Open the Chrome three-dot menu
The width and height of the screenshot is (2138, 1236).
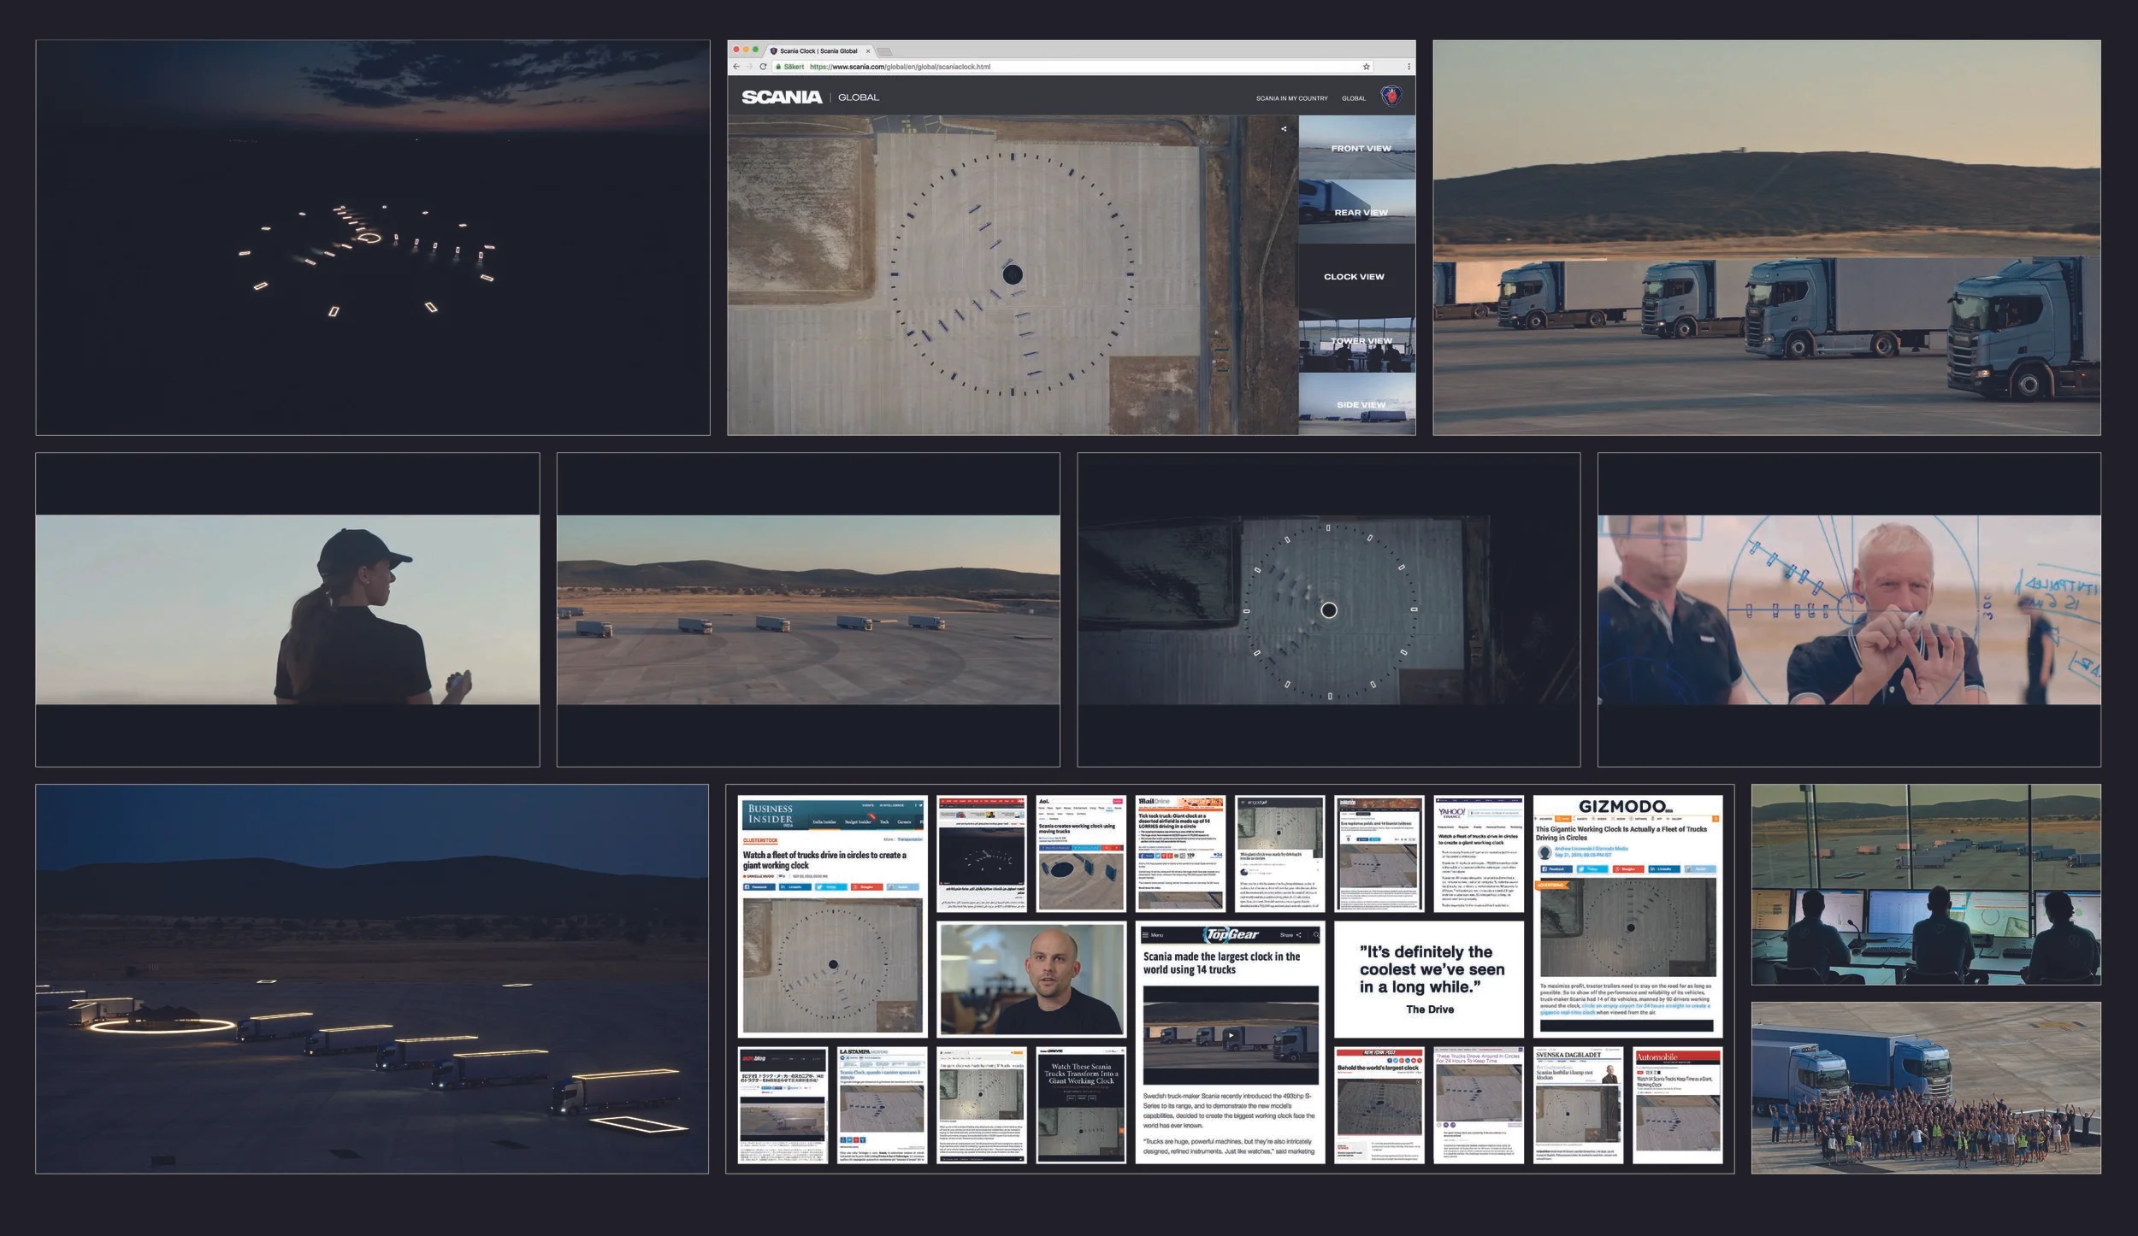(1409, 67)
